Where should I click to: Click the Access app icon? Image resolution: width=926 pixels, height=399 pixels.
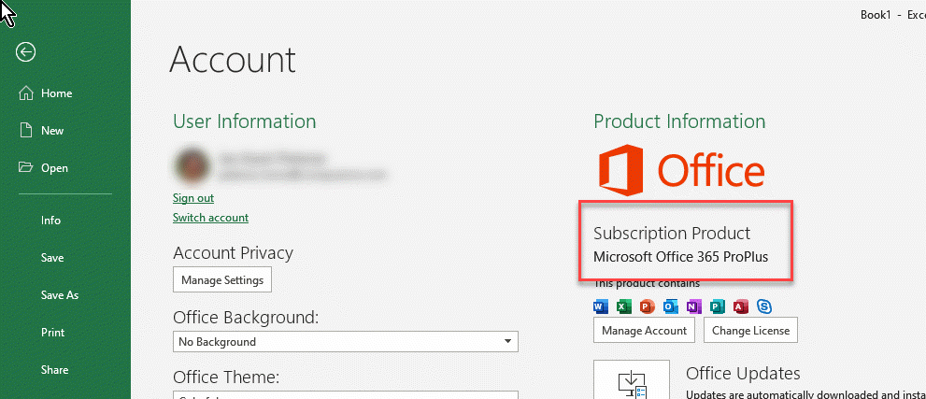point(740,306)
